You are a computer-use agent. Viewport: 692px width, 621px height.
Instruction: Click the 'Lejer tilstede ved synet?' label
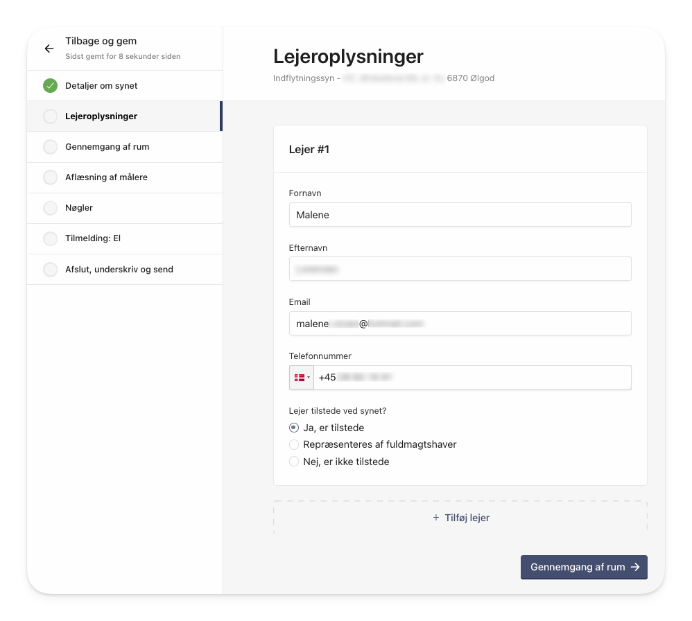coord(338,411)
